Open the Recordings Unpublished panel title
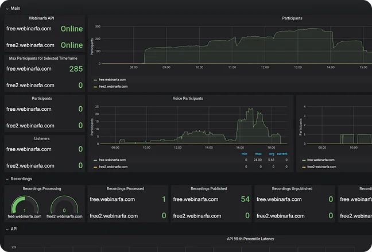372x252 pixels. [x=295, y=188]
